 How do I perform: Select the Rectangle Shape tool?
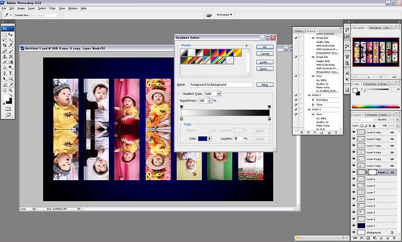tap(11, 79)
